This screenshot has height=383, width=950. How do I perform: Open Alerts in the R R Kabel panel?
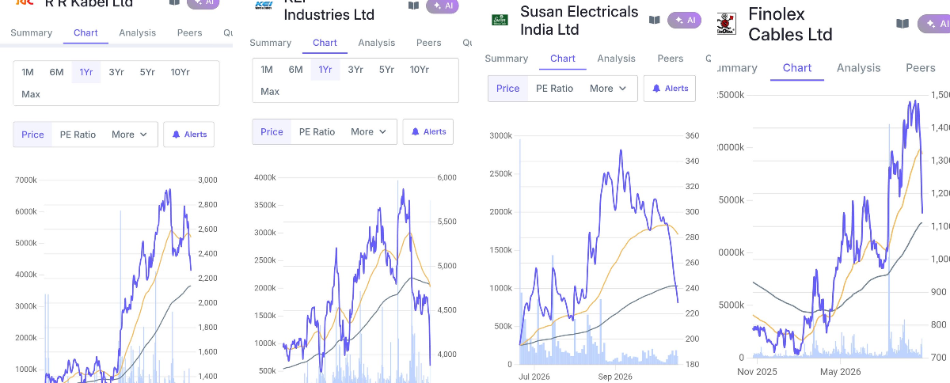[x=189, y=135]
